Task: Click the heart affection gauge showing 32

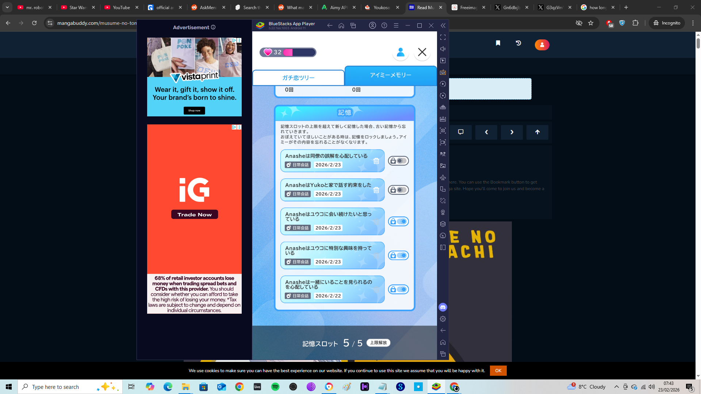Action: 288,52
